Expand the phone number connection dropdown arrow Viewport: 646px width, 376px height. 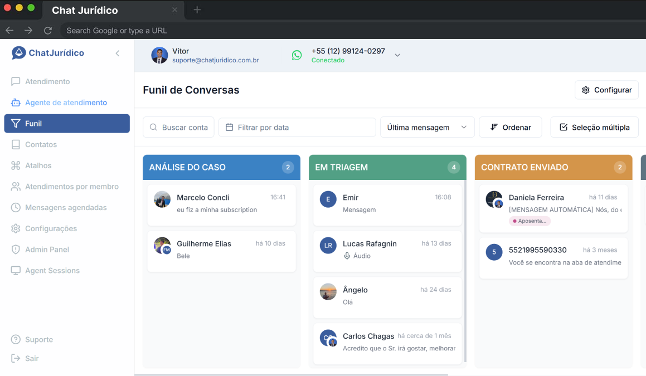pos(397,55)
